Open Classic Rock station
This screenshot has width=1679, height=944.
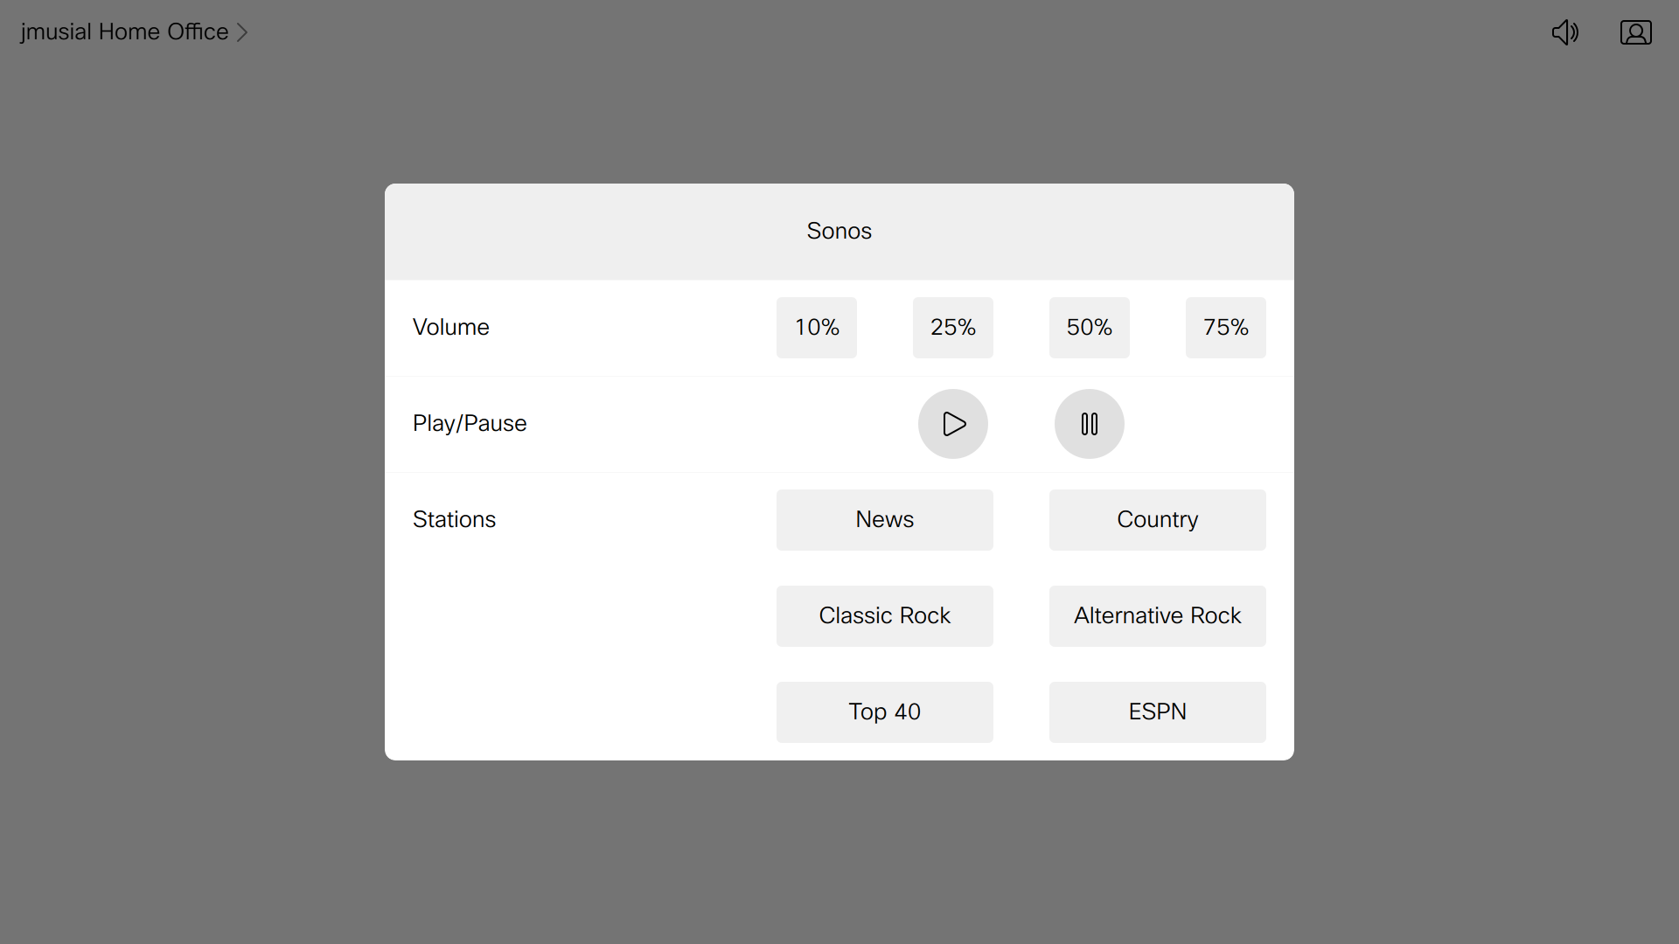tap(884, 614)
